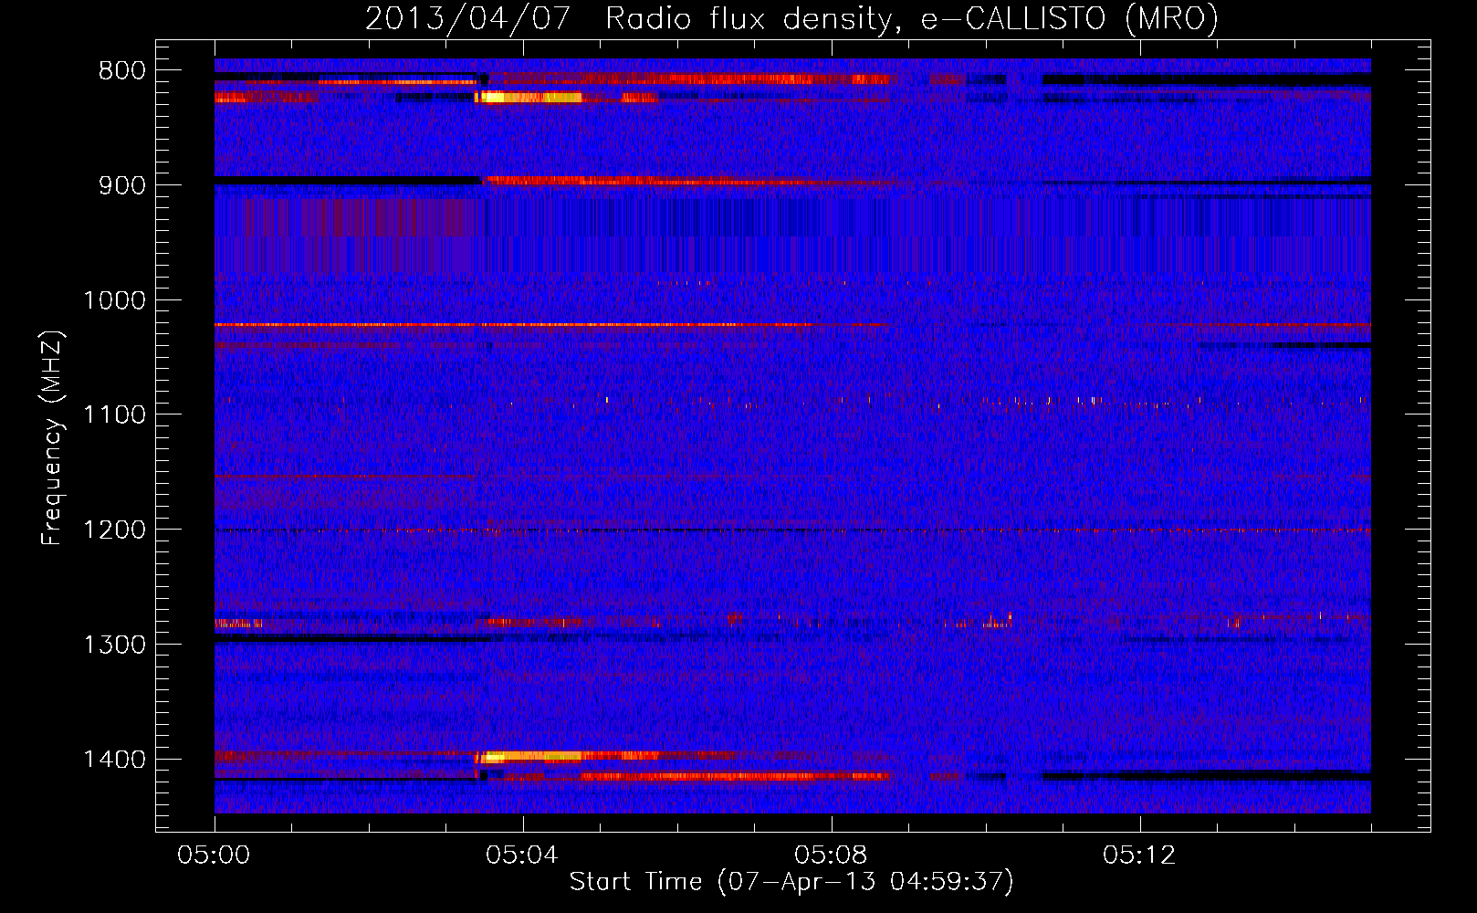Click the 900 frequency tick label

(x=122, y=185)
